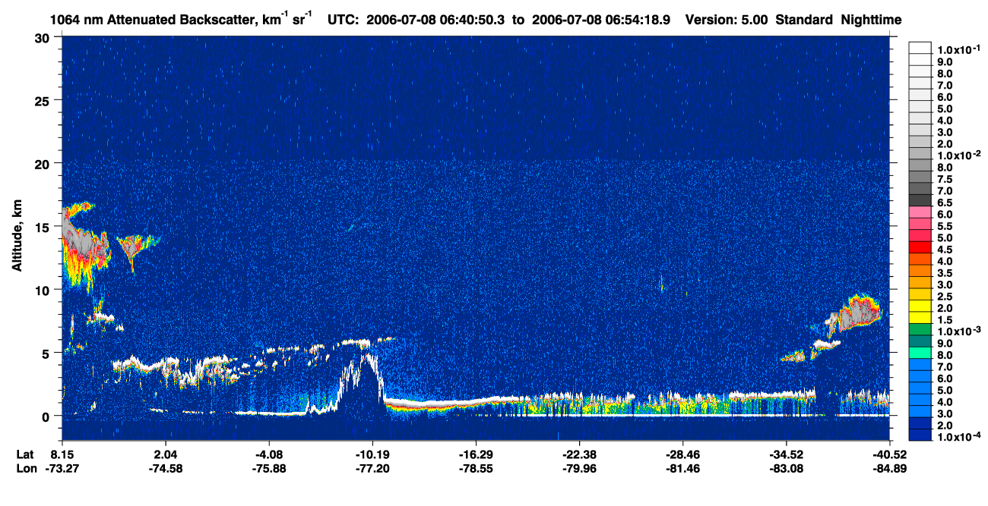Image resolution: width=988 pixels, height=506 pixels.
Task: Click the start time "2006-07-08 06:40:50.3"
Action: click(436, 21)
